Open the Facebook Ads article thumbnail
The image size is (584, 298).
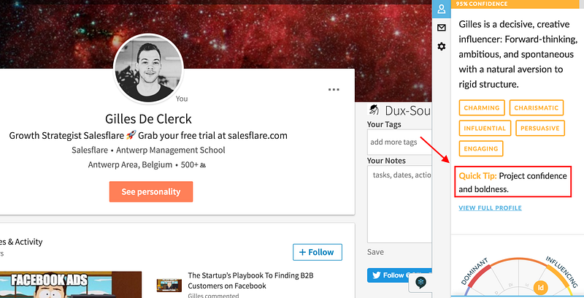71,285
